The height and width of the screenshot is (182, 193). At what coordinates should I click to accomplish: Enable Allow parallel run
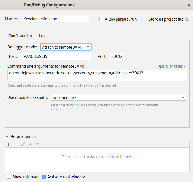101,19
